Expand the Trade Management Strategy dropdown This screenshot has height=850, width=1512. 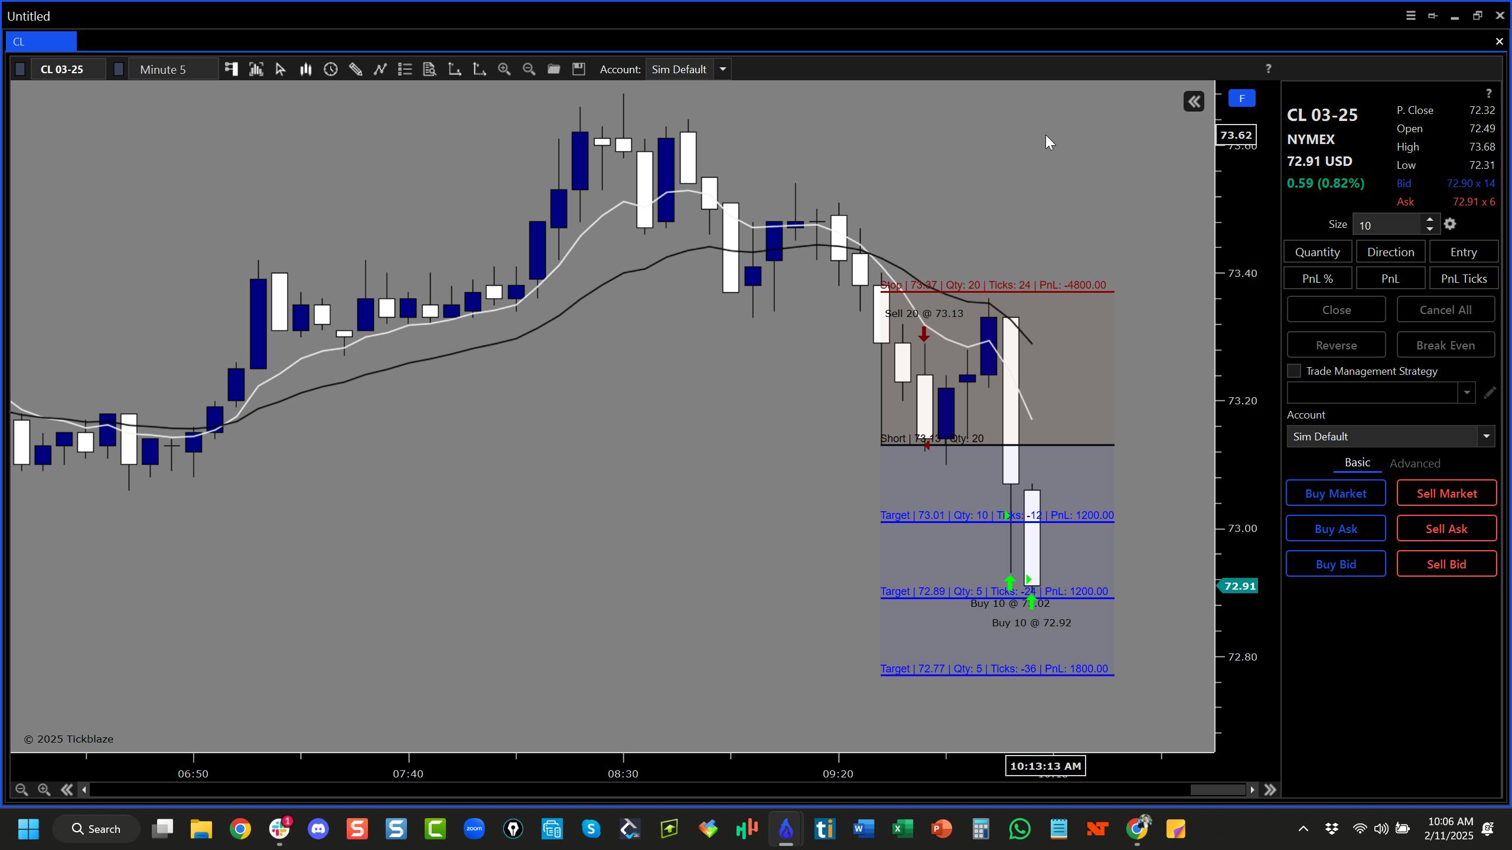point(1466,393)
